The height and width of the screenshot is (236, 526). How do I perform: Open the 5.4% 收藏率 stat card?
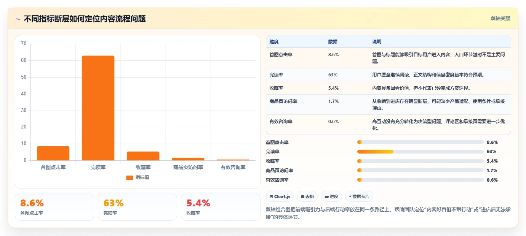click(221, 207)
